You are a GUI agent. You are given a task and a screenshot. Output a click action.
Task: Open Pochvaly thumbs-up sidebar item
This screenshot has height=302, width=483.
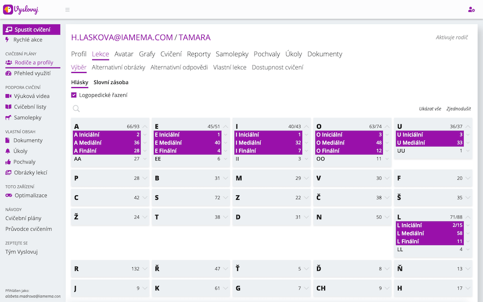pyautogui.click(x=24, y=162)
